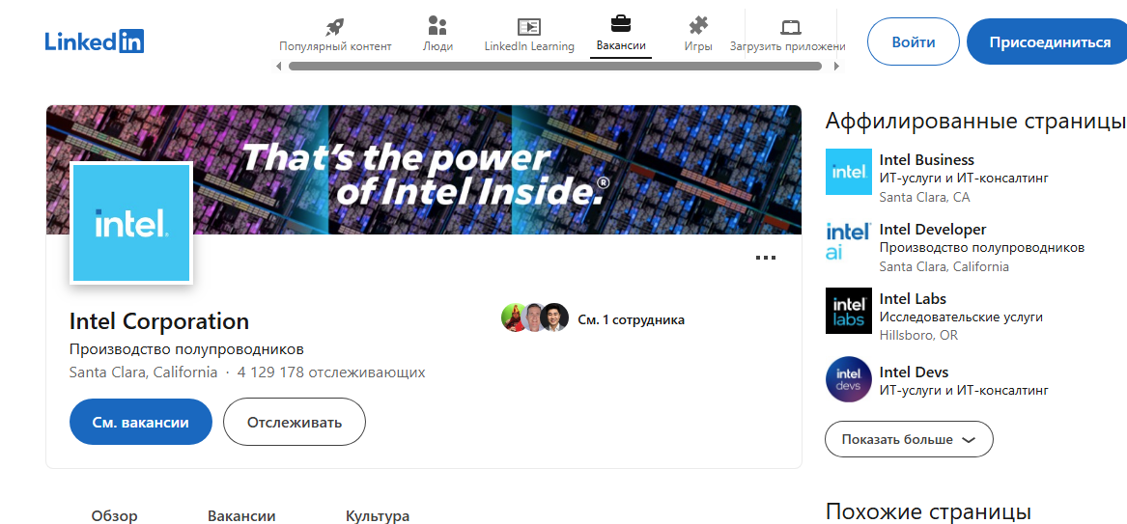Open LinkedIn Learning video icon
The image size is (1127, 524).
tap(529, 27)
